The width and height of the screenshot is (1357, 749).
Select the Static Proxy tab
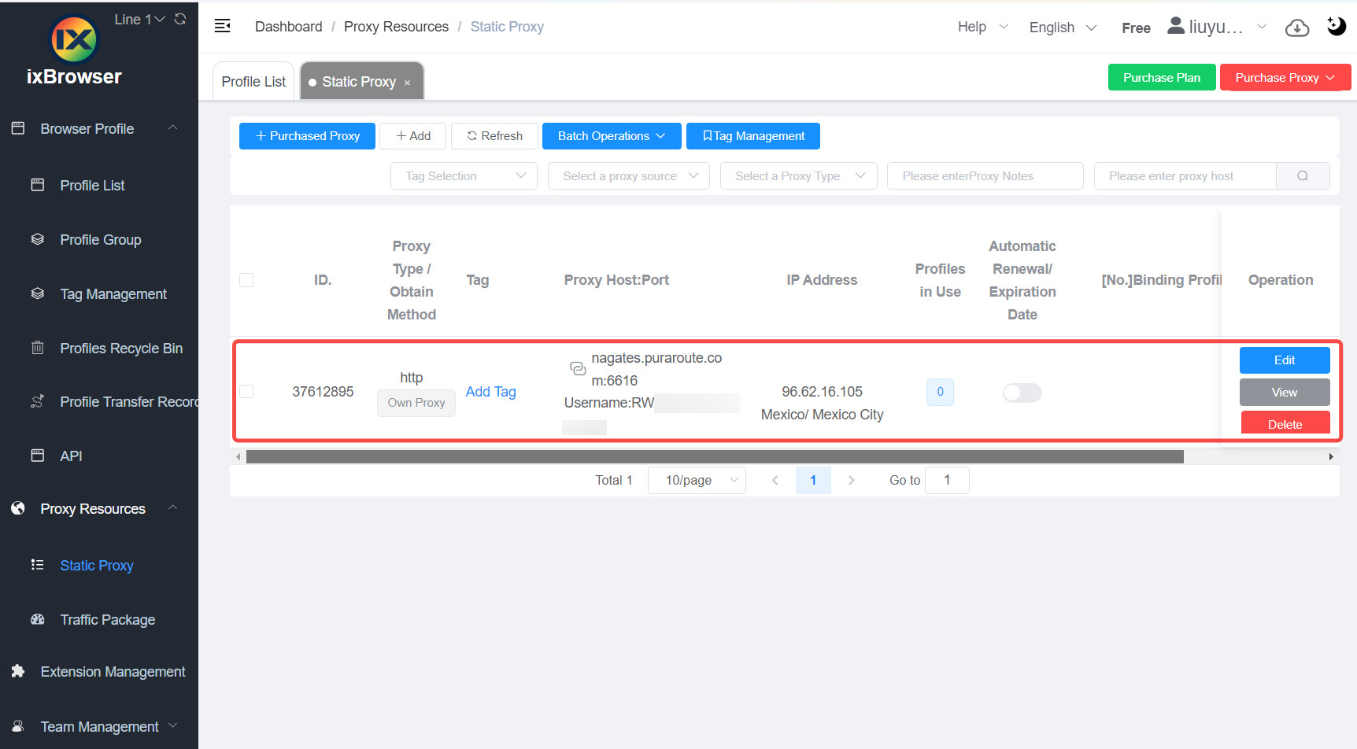[362, 81]
